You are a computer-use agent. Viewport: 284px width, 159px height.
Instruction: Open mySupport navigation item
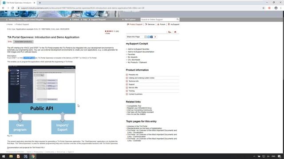[174, 24]
